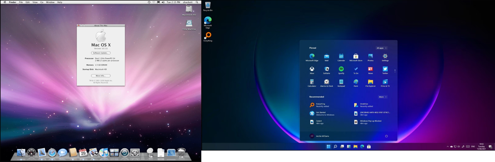This screenshot has height=162, width=495.
Task: Click the Start menu power button
Action: point(386,136)
